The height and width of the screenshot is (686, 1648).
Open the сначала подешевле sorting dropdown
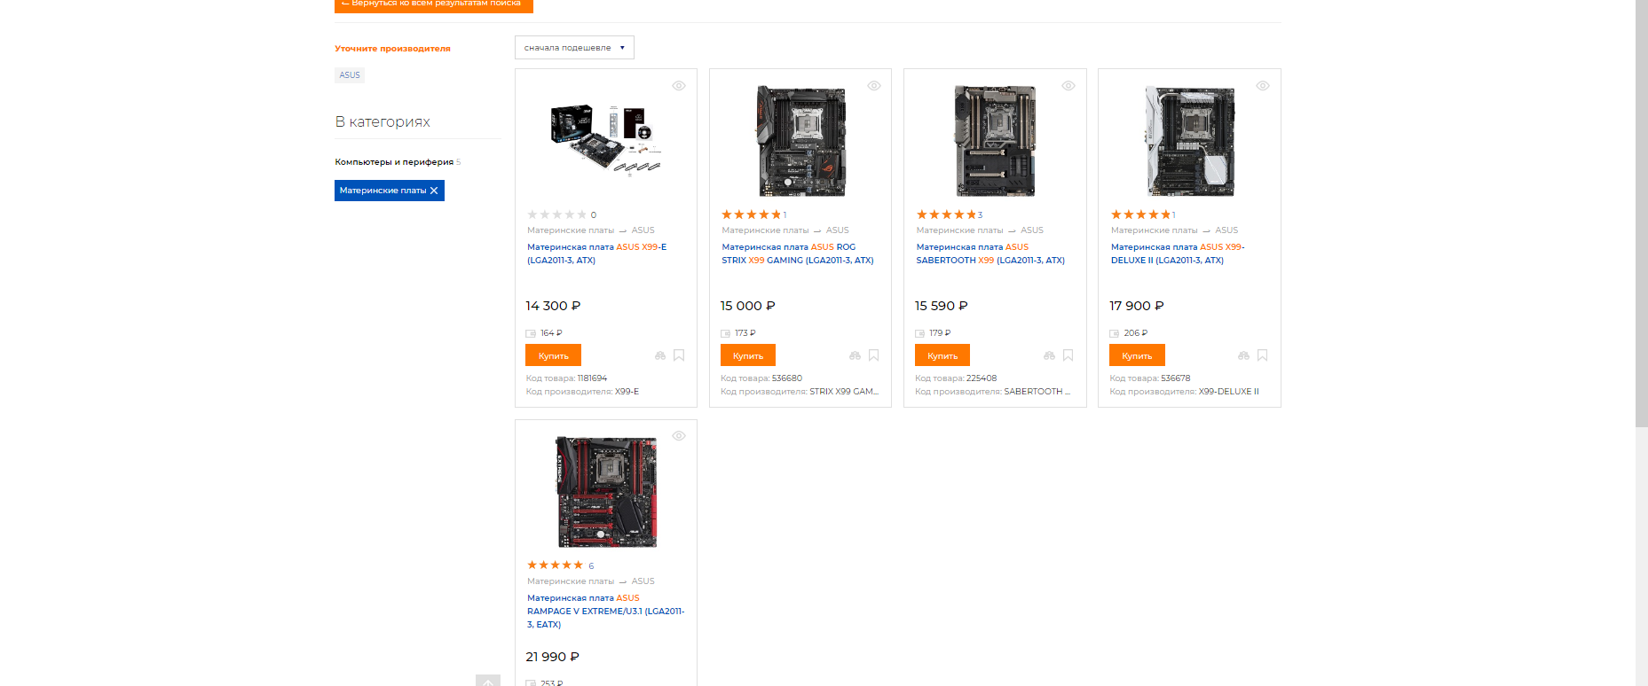click(x=574, y=48)
